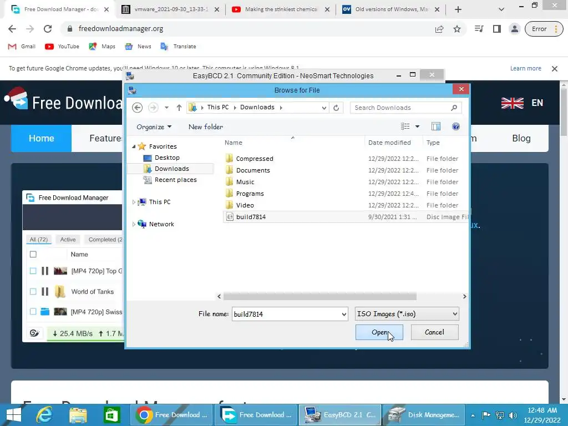The width and height of the screenshot is (568, 426).
Task: Click the search magnifier in Search Downloads
Action: pos(454,108)
